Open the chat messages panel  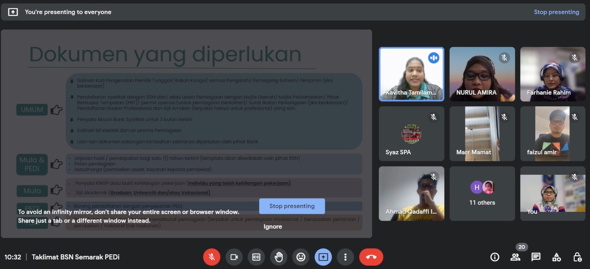point(536,257)
